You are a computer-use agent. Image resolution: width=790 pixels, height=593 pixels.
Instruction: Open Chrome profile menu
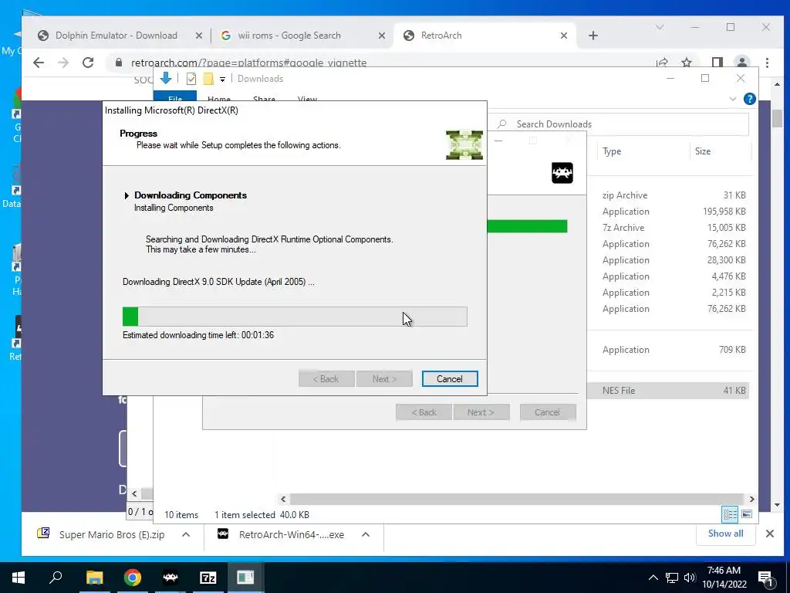[x=741, y=63]
